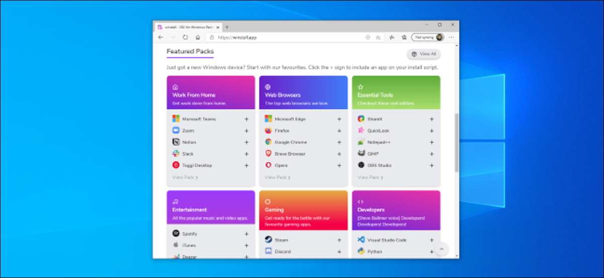Viewport: 604px width, 278px height.
Task: Click the Not syncing profile button
Action: pyautogui.click(x=427, y=37)
